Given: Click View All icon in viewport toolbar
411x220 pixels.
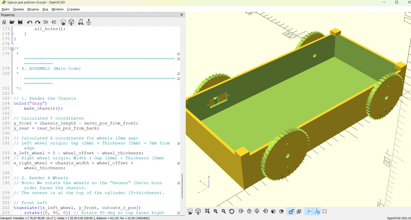Looking at the screenshot, I should [207, 211].
